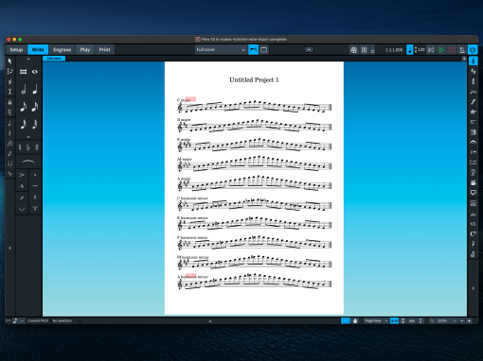
Task: Toggle the metronome click button
Action: 462,50
